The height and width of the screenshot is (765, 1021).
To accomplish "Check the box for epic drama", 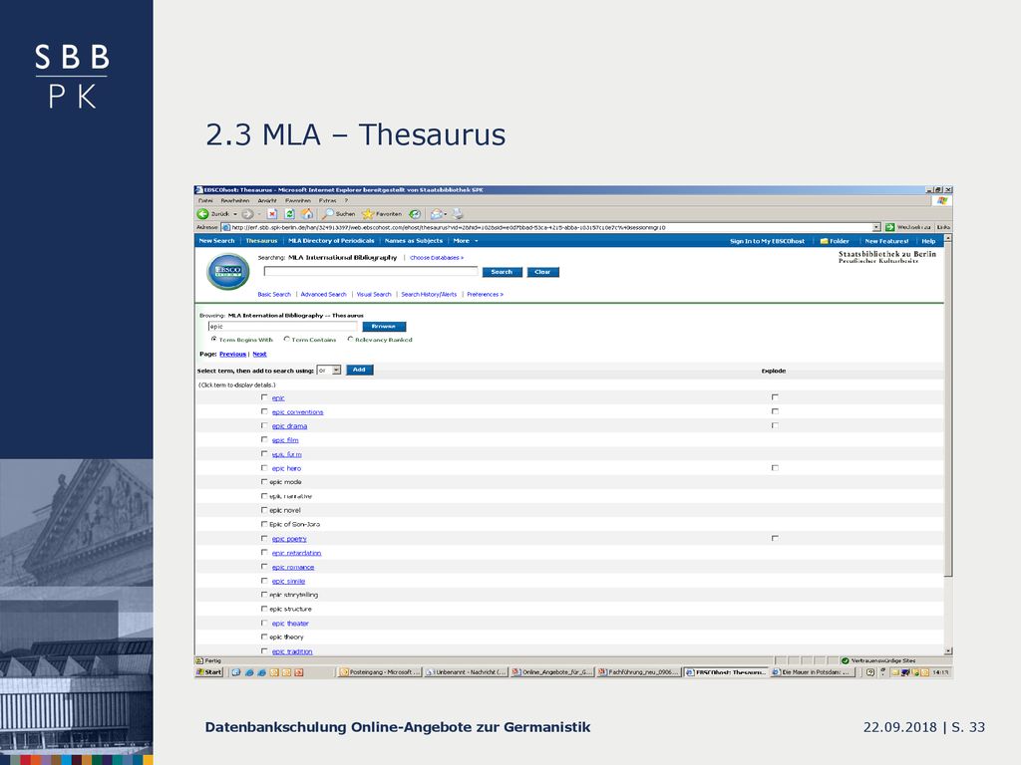I will [x=263, y=425].
